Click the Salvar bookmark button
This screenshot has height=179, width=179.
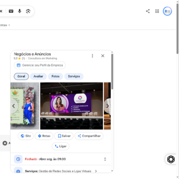click(64, 136)
